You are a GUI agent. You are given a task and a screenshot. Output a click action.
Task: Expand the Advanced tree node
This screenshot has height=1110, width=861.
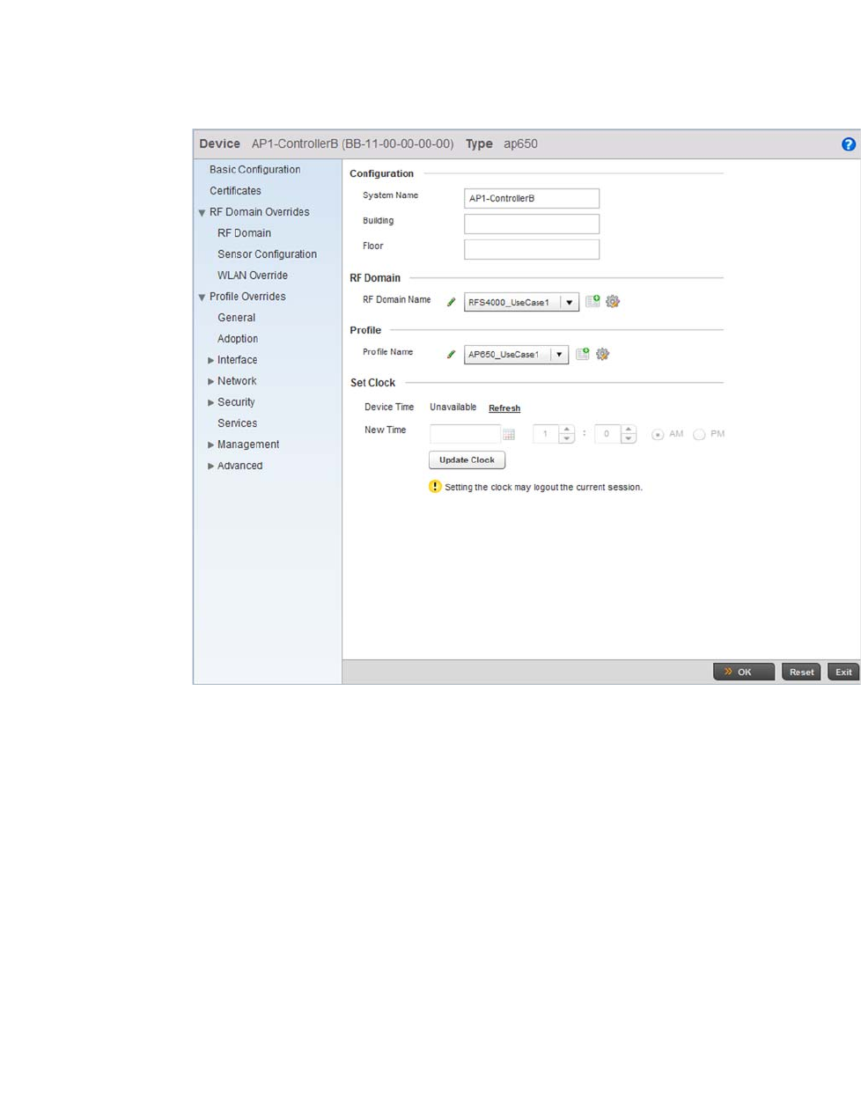pos(210,466)
